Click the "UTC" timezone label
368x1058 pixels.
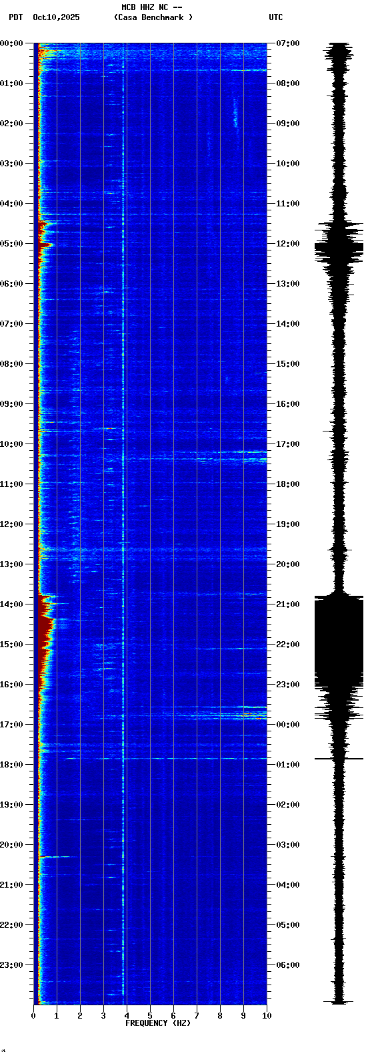point(276,17)
